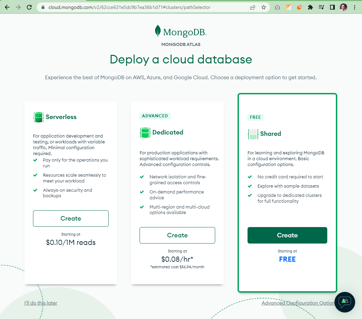This screenshot has height=319, width=362.
Task: Click Always-on security and backups text
Action: tap(67, 193)
